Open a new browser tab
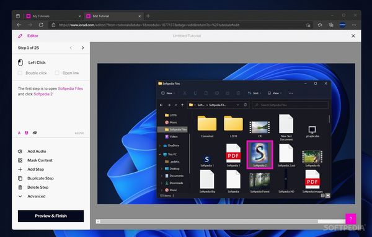372x237 pixels. pyautogui.click(x=148, y=16)
